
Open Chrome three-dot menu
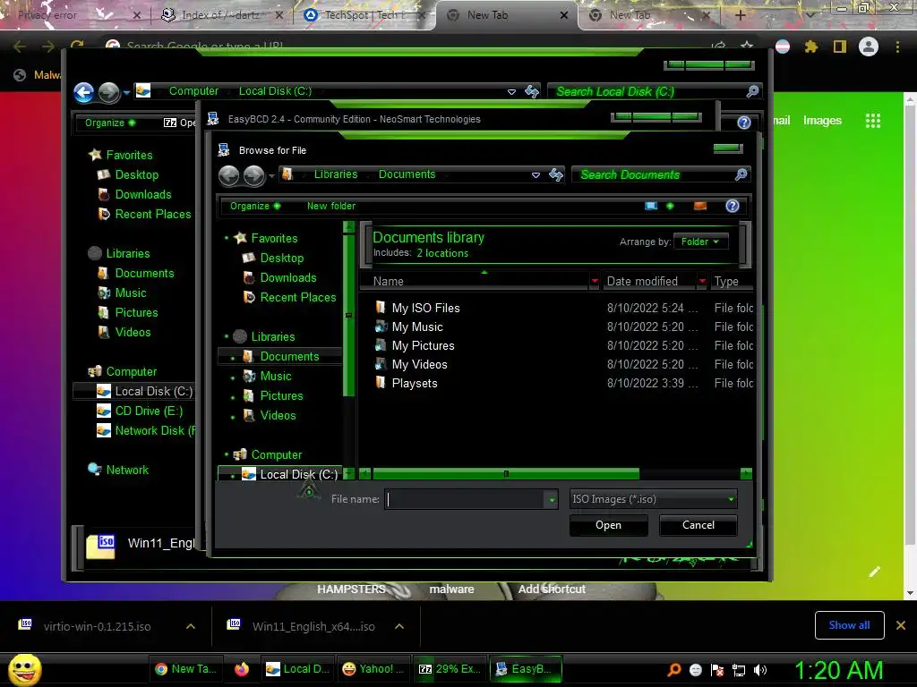click(897, 47)
